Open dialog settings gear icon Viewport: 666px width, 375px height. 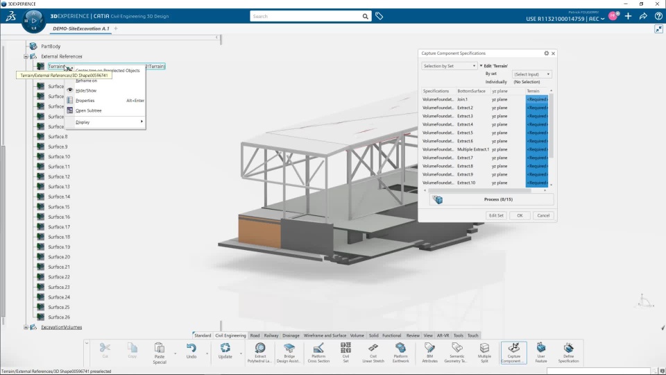(546, 53)
